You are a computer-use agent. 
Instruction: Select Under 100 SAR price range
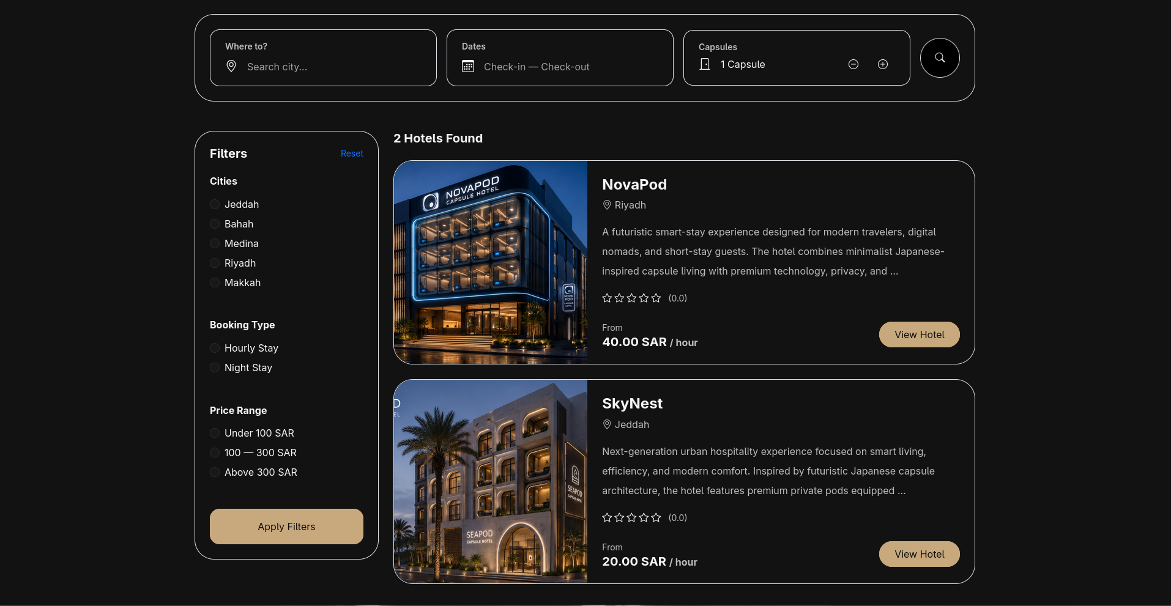point(215,433)
